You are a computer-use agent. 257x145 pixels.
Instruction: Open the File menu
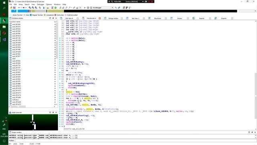click(11, 4)
